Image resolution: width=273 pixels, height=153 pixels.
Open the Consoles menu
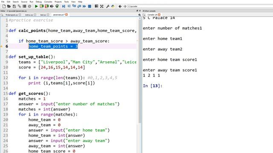pyautogui.click(x=48, y=2)
